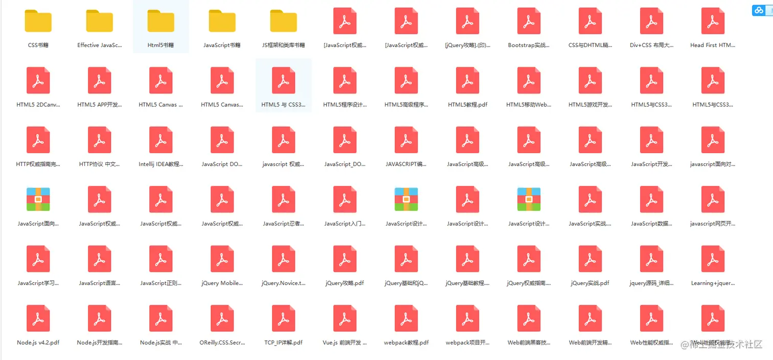Screen dimensions: 773x360
Task: Select the HTTP协议 中文... PDF icon
Action: tap(100, 140)
